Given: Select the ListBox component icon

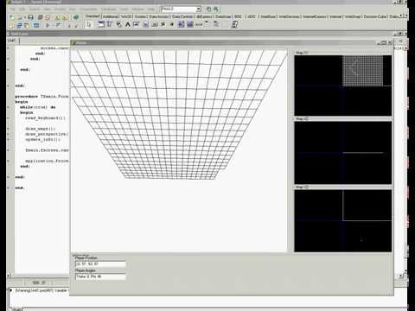Looking at the screenshot, I should [x=181, y=24].
